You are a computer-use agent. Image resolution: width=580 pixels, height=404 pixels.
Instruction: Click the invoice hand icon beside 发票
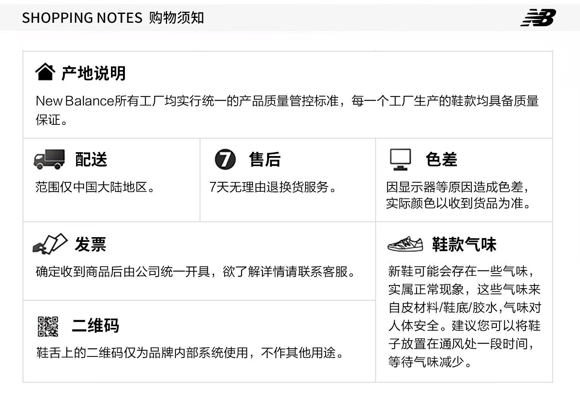(50, 244)
